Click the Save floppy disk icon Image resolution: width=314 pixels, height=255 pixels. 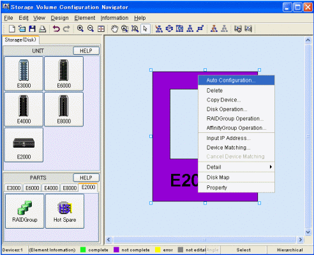pyautogui.click(x=32, y=29)
